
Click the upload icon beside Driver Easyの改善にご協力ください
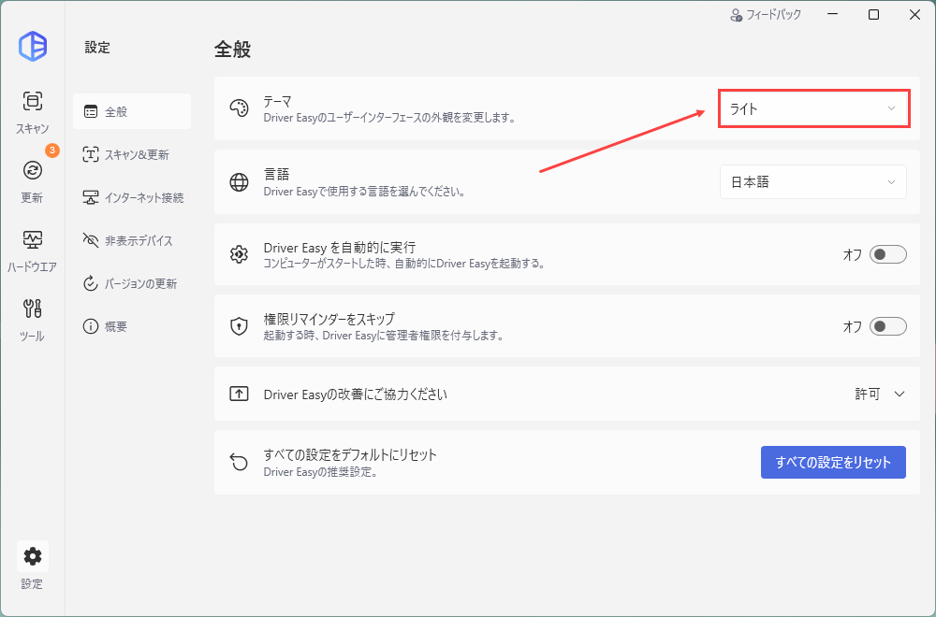(x=239, y=395)
